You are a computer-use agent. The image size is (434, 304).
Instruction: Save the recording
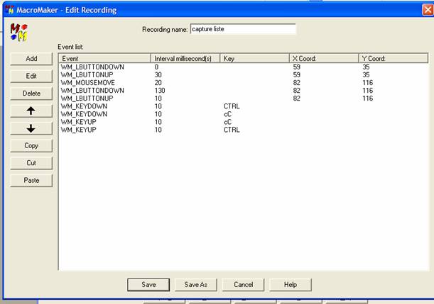pyautogui.click(x=148, y=284)
